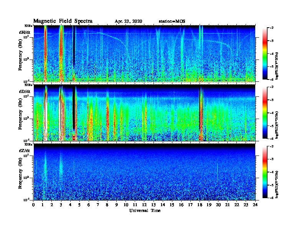
Task: Click the color bar beside the dZ/dt spectrogram
Action: (264, 172)
